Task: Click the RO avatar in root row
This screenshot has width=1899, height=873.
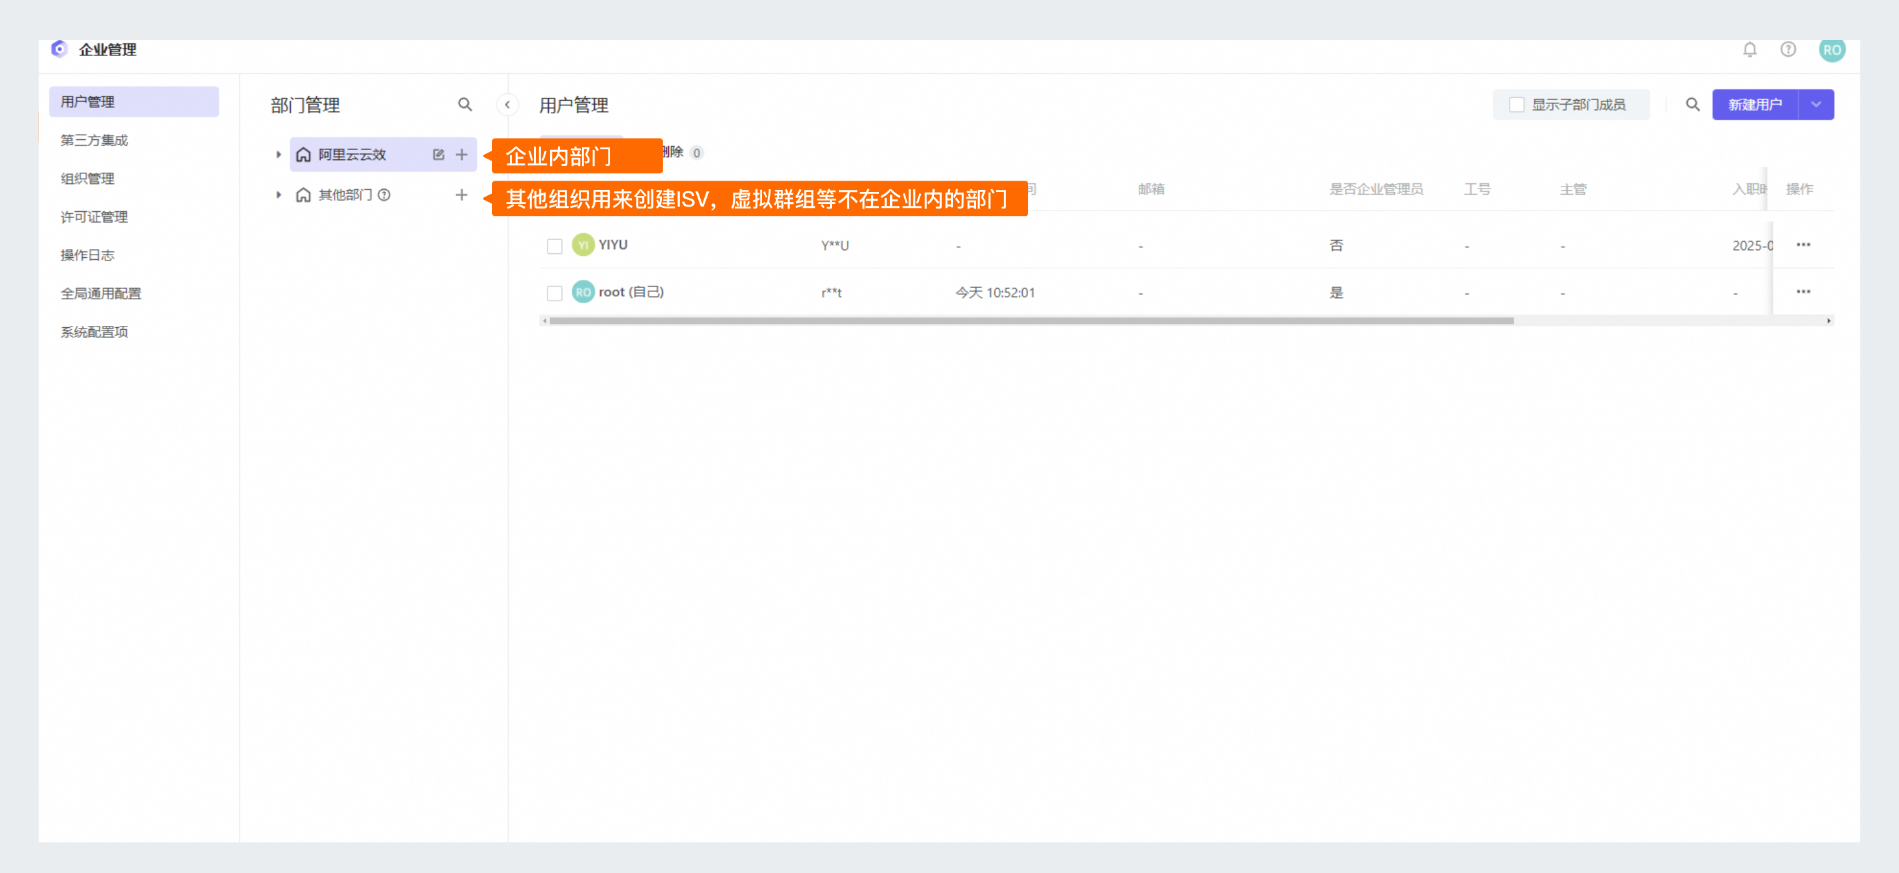Action: pyautogui.click(x=583, y=292)
